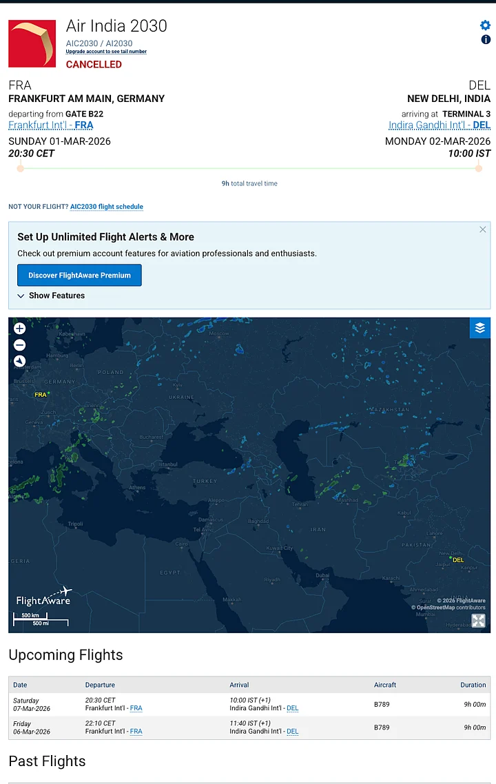Expand the map to fullscreen

(x=478, y=621)
